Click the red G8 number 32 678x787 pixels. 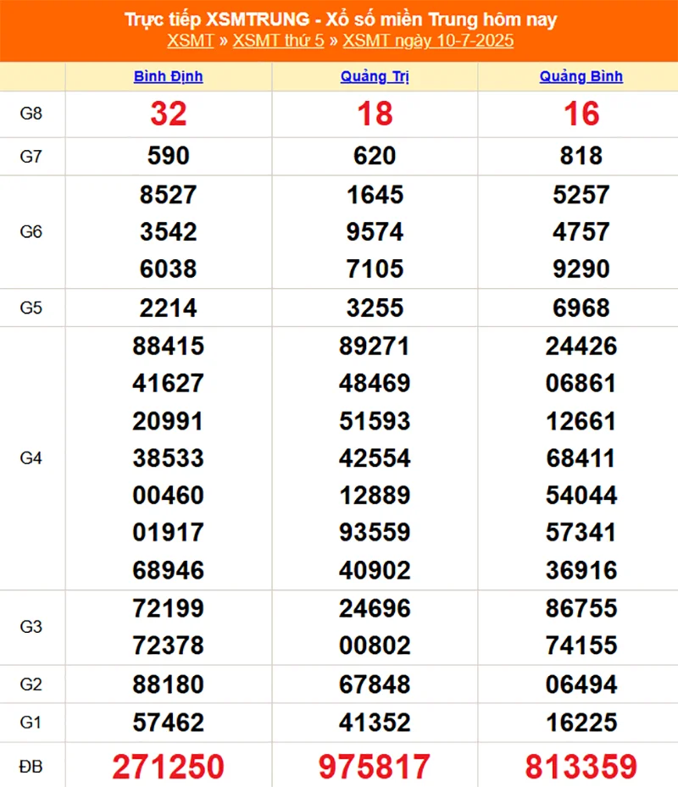(x=168, y=114)
